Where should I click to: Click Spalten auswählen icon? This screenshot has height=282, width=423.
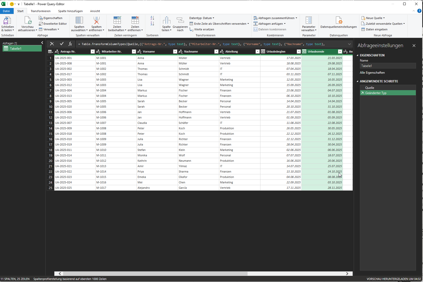79,20
